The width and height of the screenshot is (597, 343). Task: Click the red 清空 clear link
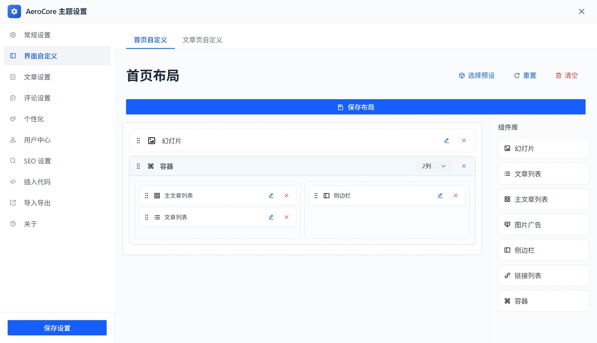(566, 75)
